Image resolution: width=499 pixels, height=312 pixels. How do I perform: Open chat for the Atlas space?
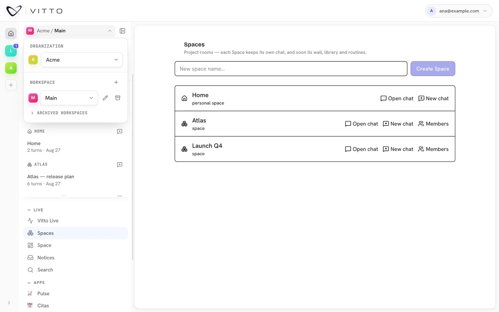(361, 124)
